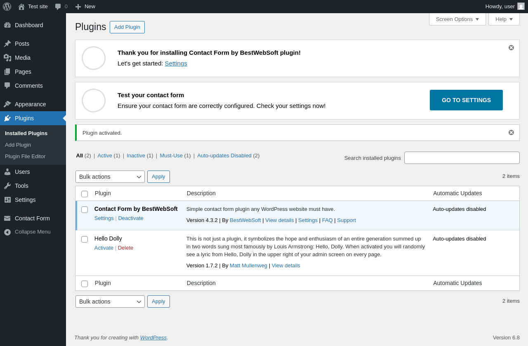Image resolution: width=528 pixels, height=346 pixels.
Task: Filter plugins by Inactive
Action: (136, 155)
